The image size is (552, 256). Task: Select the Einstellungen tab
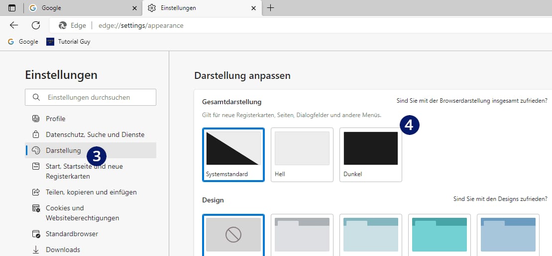pyautogui.click(x=202, y=8)
